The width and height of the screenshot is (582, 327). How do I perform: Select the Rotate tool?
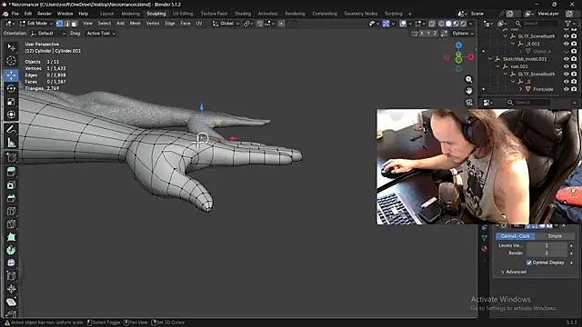coord(11,88)
